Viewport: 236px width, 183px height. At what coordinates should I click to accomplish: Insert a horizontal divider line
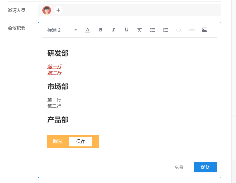192,30
